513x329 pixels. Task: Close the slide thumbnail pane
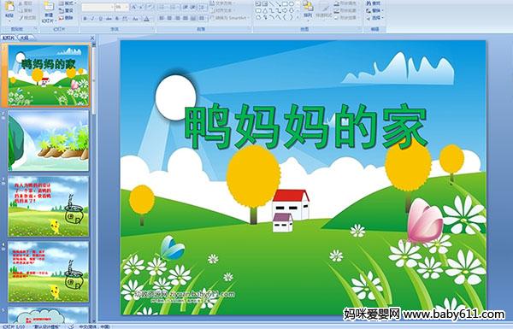coord(92,38)
